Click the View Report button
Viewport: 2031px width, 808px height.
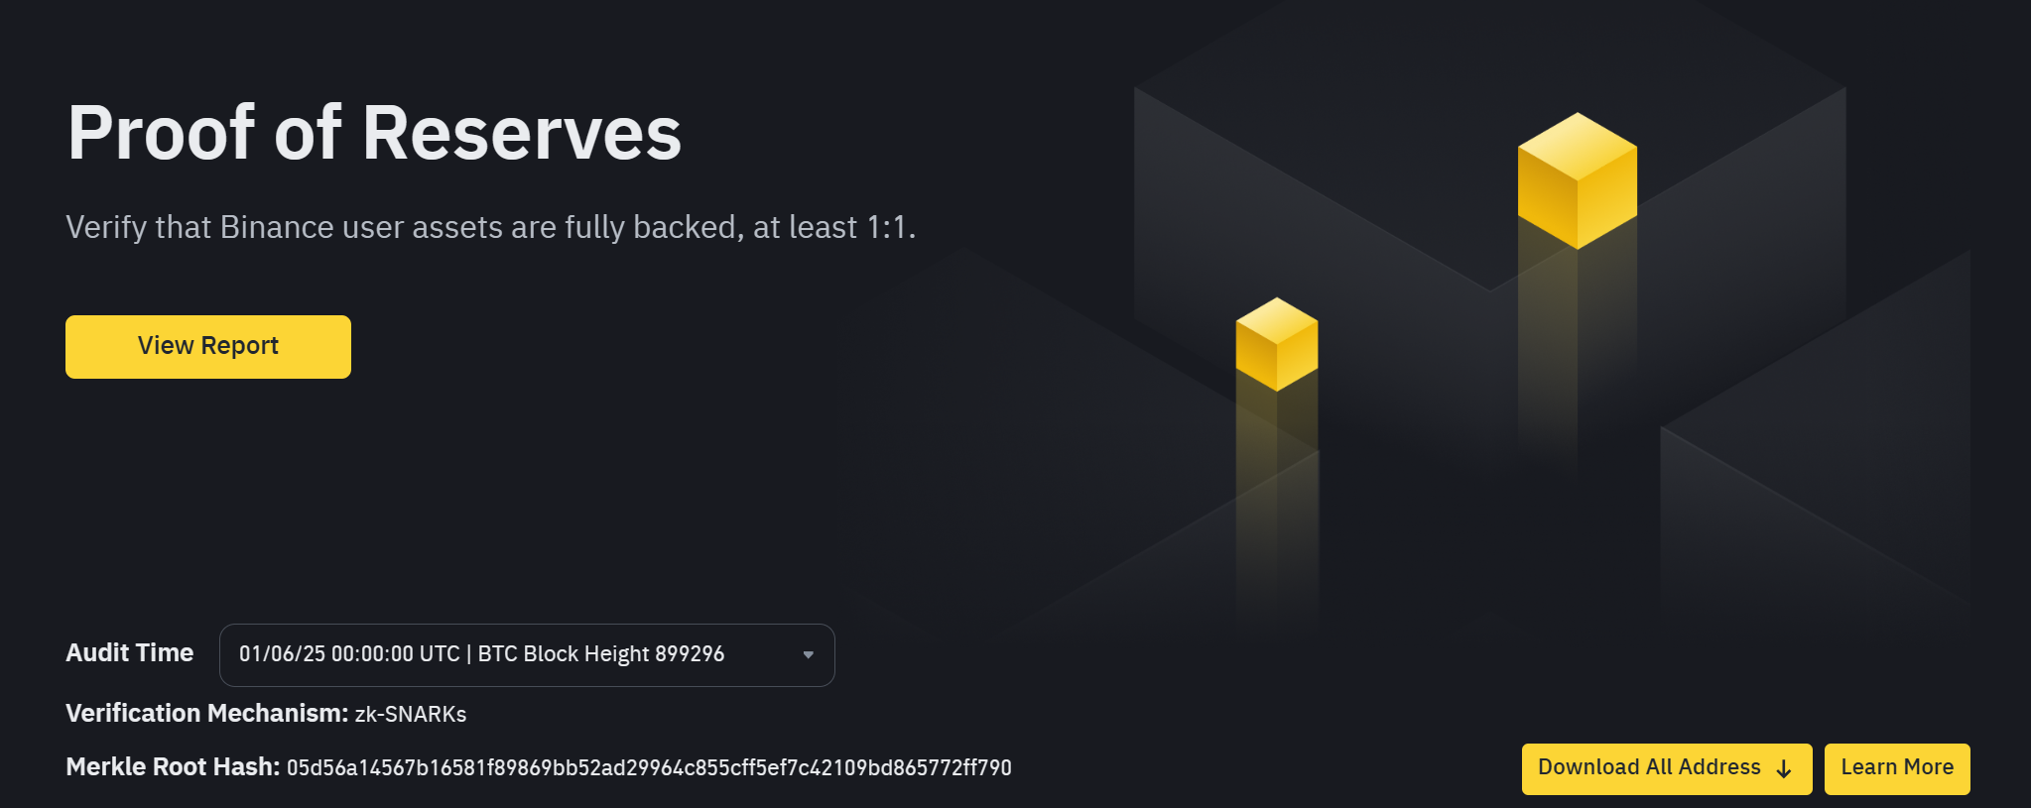tap(208, 346)
